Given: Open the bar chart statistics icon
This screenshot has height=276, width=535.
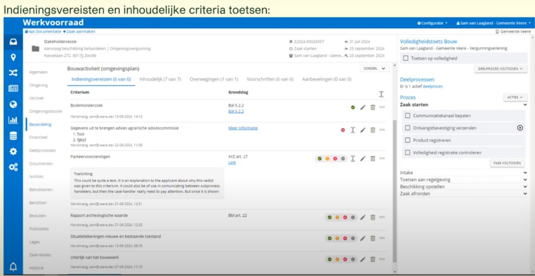Looking at the screenshot, I should click(13, 120).
